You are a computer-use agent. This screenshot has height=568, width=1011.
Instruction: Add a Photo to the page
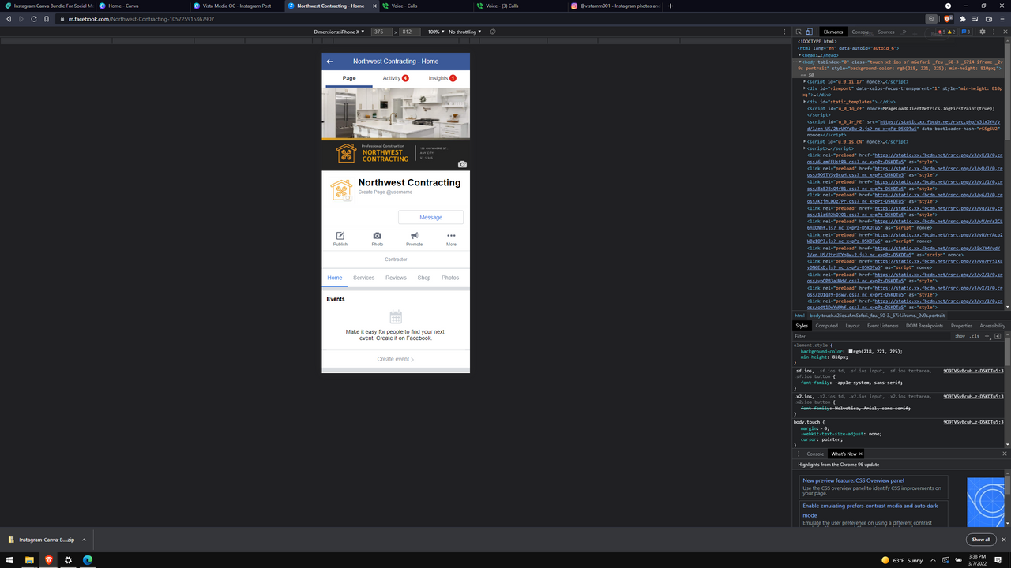[378, 239]
